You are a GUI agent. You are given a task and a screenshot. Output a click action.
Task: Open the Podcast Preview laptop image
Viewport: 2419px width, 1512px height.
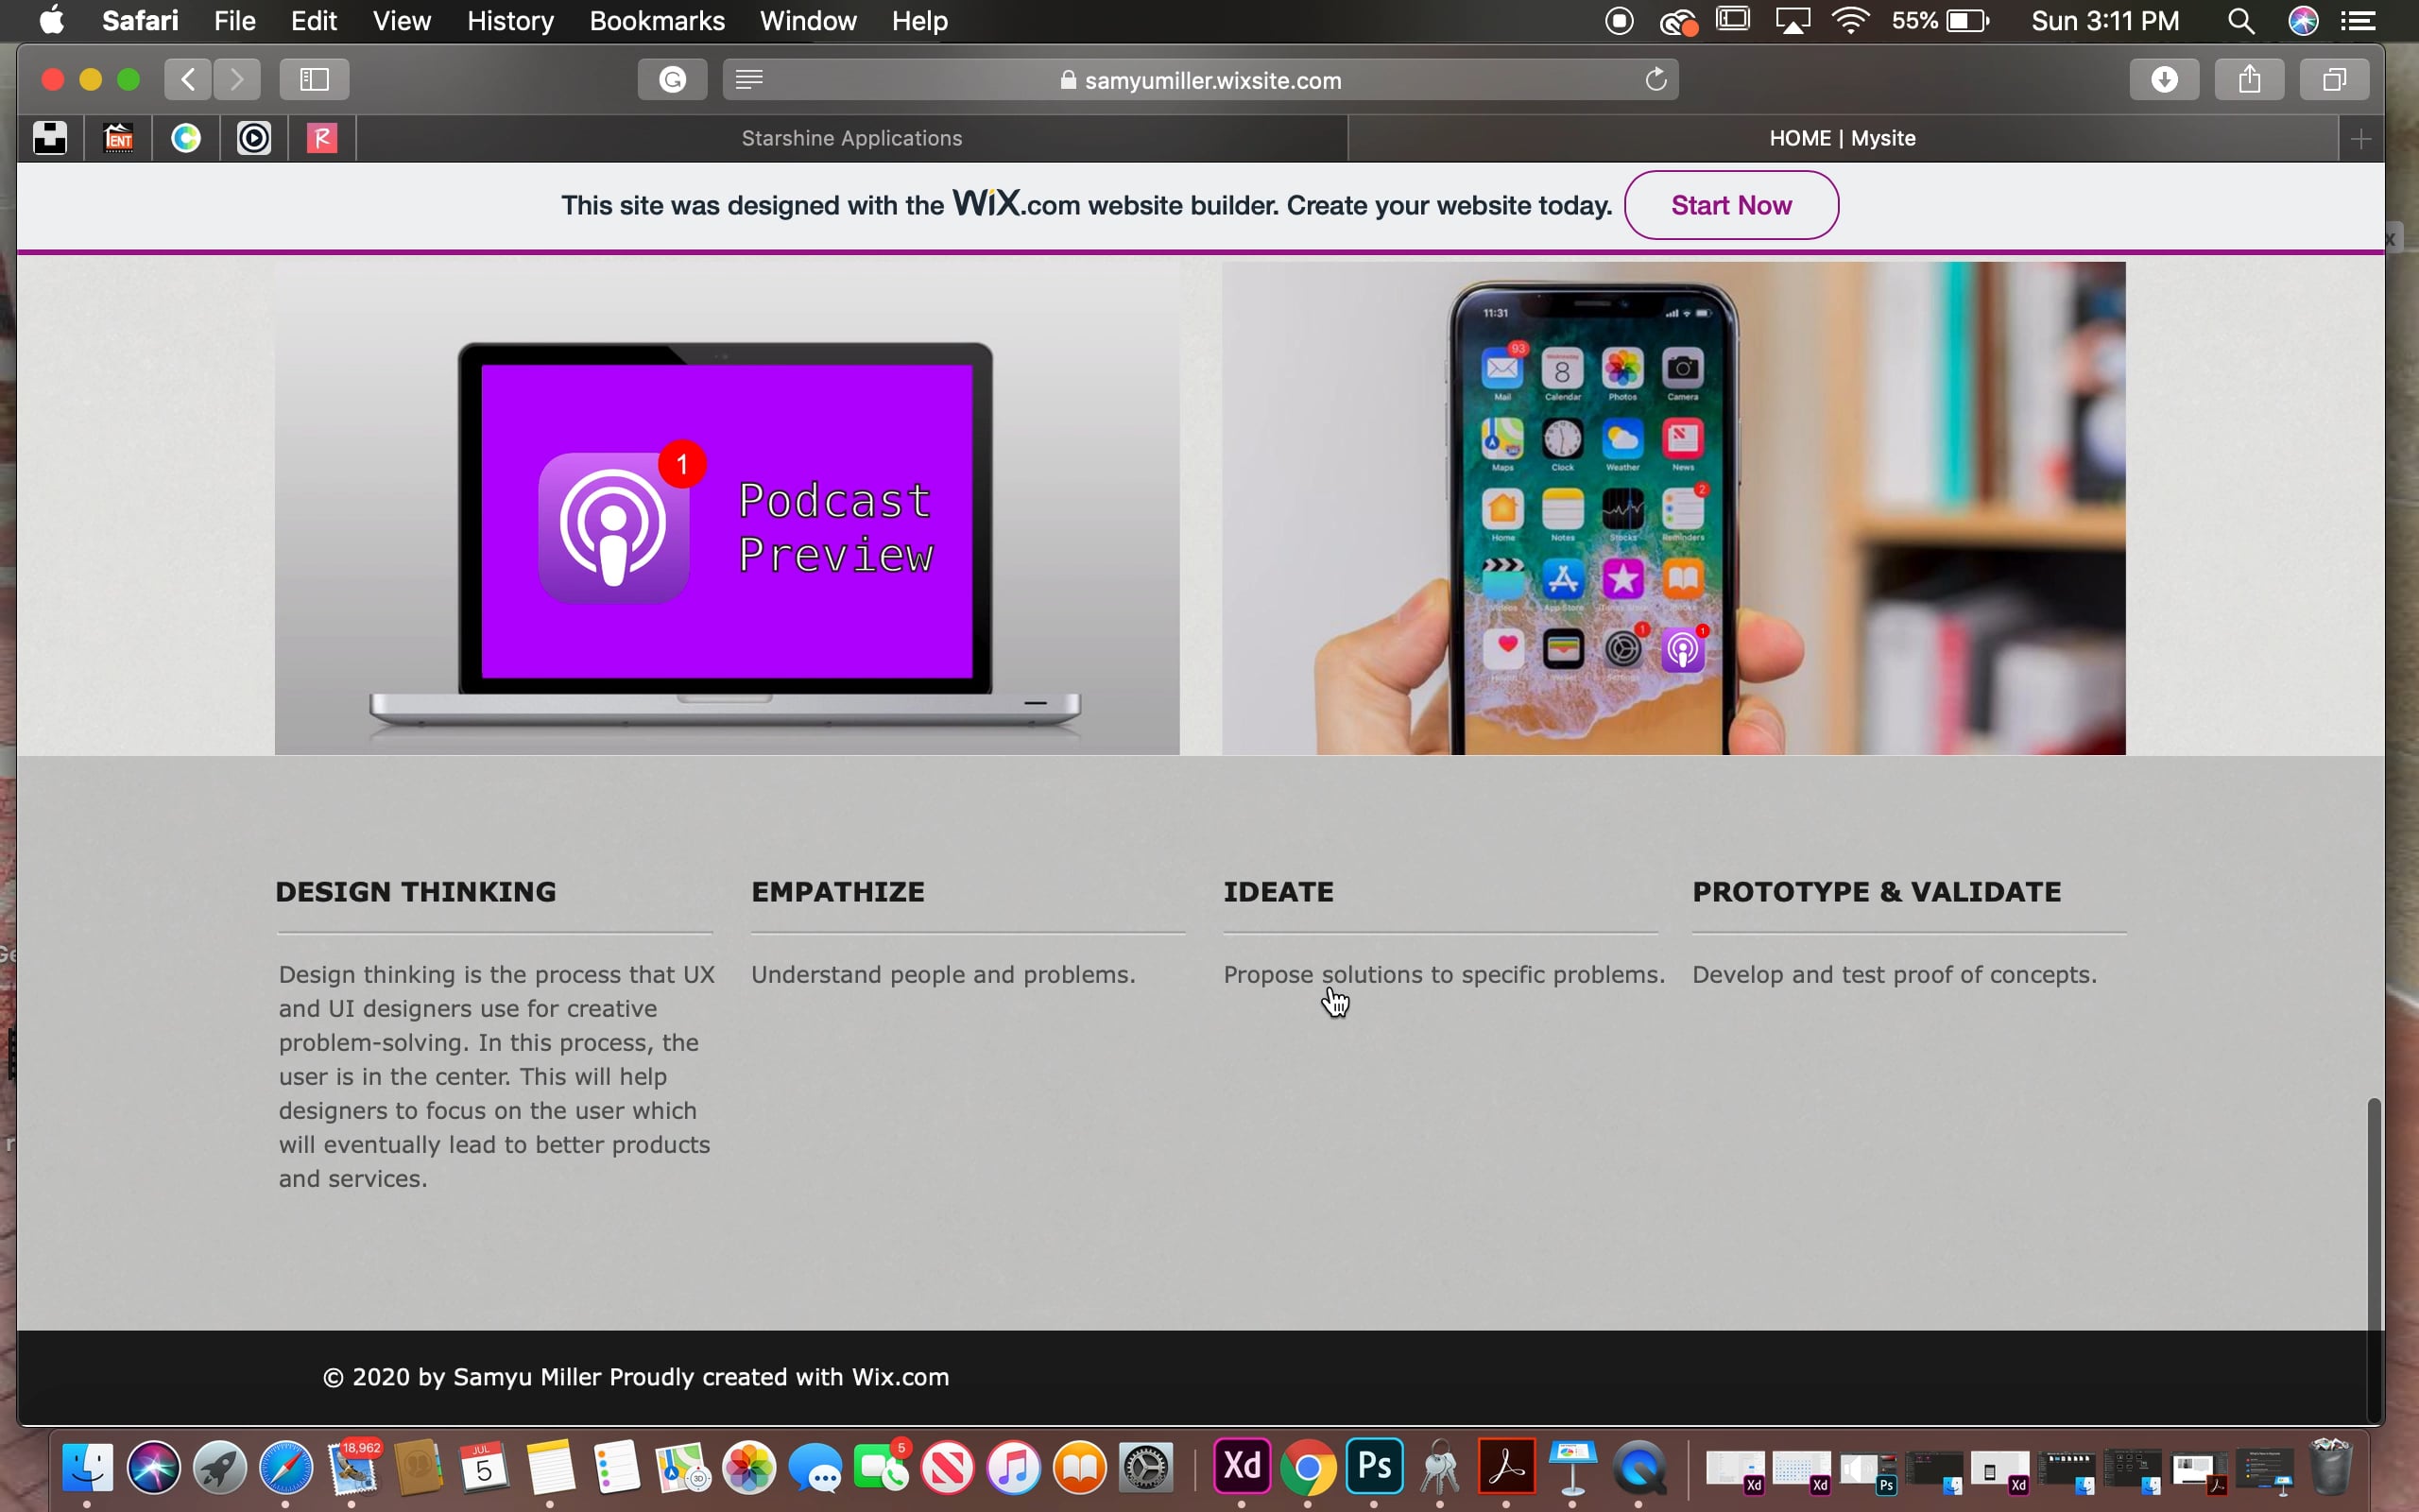pos(727,508)
